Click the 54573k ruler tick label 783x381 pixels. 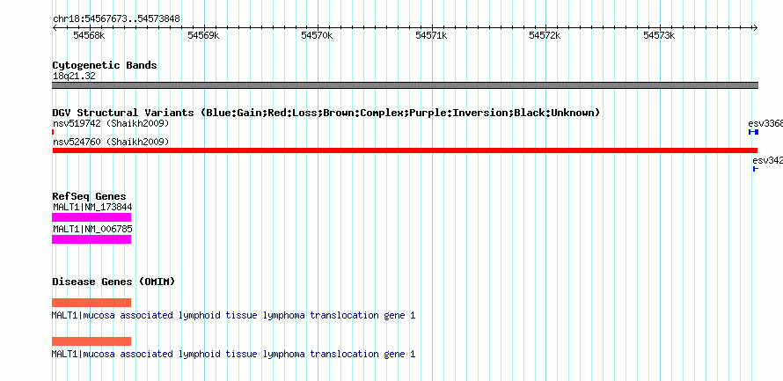pos(659,35)
